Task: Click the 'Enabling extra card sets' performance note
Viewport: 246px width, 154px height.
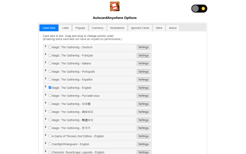Action: (82, 39)
